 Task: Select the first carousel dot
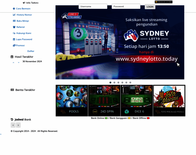click(110, 82)
